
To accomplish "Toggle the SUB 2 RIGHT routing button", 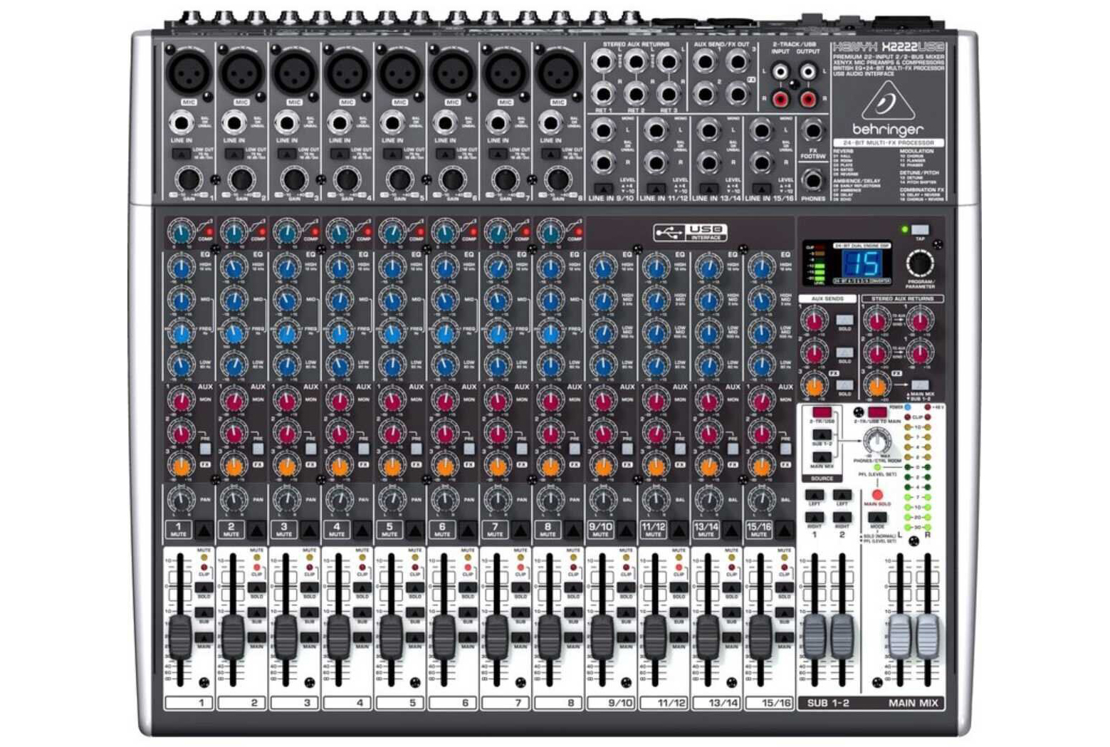I will [842, 518].
